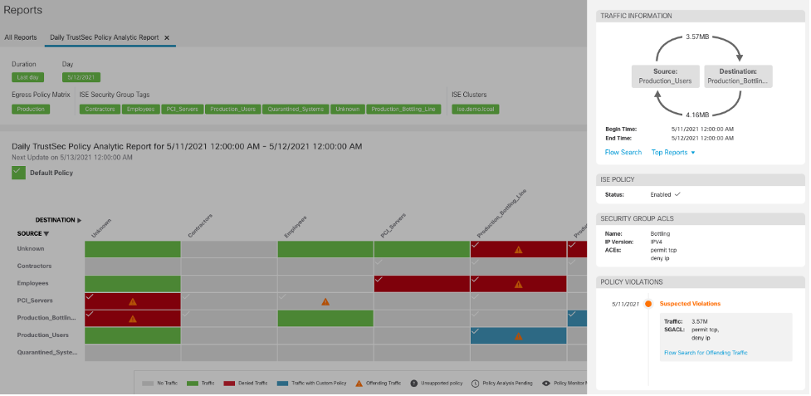Click the Policy Monitor eye icon in legend
Viewport: 811px width, 396px height.
click(x=545, y=383)
